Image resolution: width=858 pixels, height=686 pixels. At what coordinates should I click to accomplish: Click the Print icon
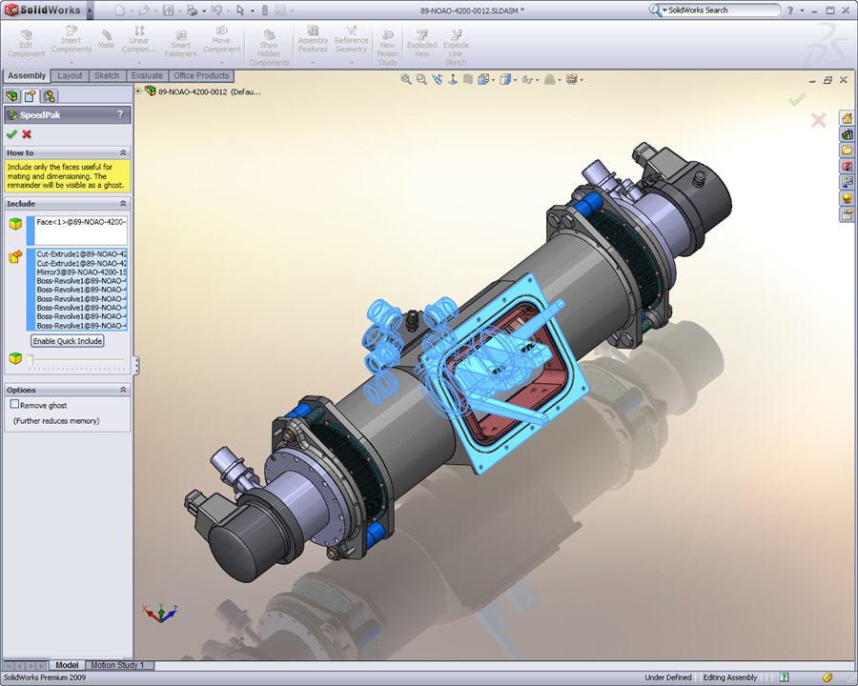tap(192, 10)
